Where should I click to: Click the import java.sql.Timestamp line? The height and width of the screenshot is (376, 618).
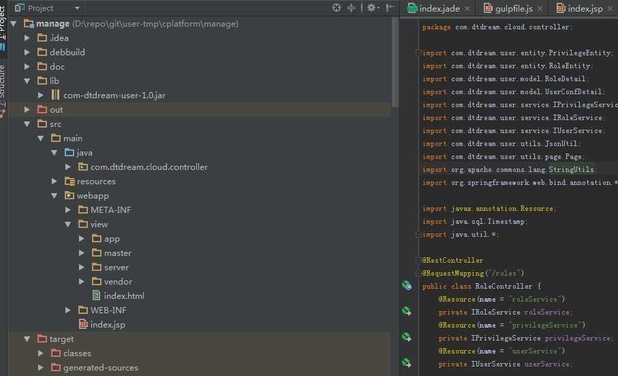(x=474, y=221)
